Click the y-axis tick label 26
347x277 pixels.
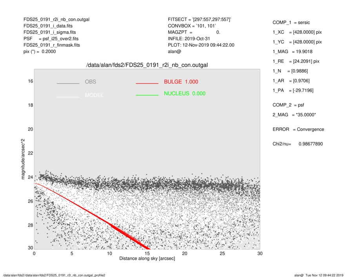pos(30,201)
